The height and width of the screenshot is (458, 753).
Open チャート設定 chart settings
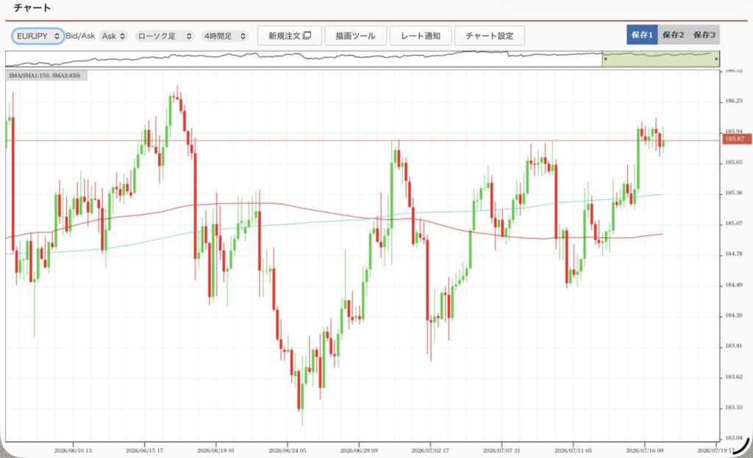[489, 35]
